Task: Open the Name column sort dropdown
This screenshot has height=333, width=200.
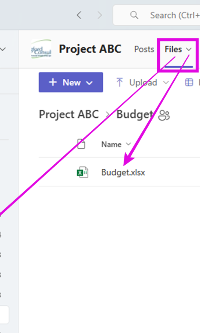Action: 128,144
